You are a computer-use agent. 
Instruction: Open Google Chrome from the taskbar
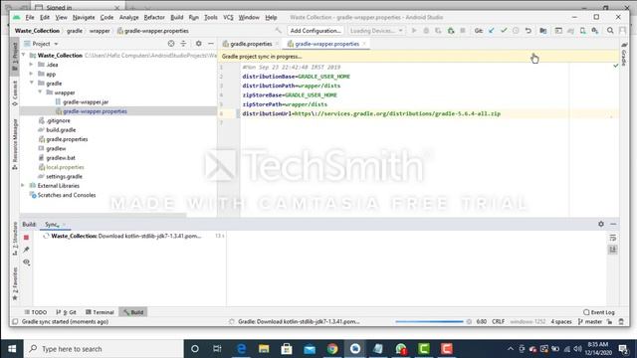tap(332, 349)
